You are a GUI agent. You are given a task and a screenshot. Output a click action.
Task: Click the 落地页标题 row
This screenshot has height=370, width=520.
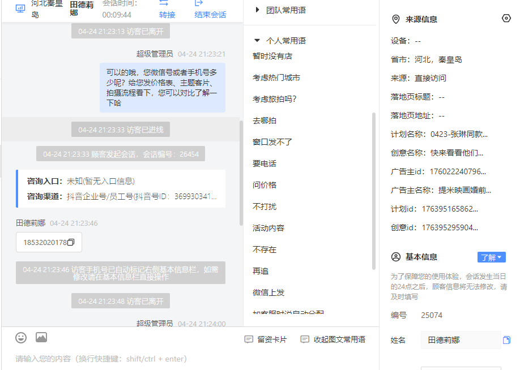pyautogui.click(x=418, y=97)
